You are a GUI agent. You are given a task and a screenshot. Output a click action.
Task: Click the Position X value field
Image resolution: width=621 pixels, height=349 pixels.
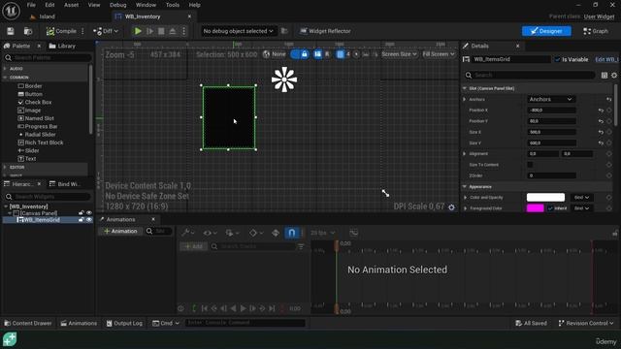click(551, 111)
